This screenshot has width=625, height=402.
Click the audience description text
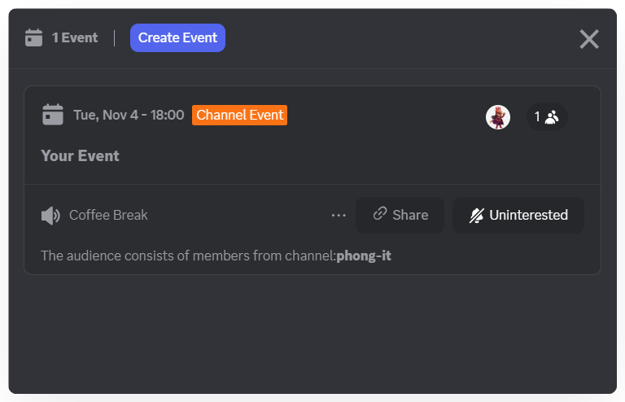click(x=187, y=256)
